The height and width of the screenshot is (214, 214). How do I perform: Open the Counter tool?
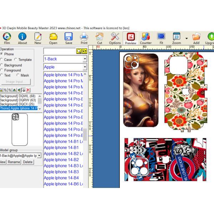(x=146, y=38)
